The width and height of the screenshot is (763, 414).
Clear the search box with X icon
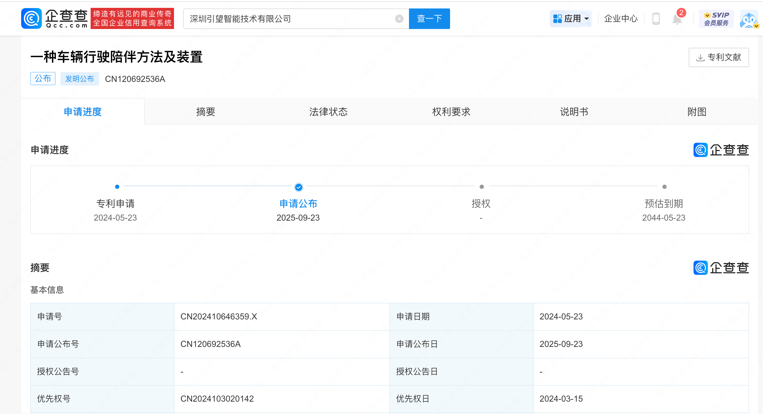(399, 19)
